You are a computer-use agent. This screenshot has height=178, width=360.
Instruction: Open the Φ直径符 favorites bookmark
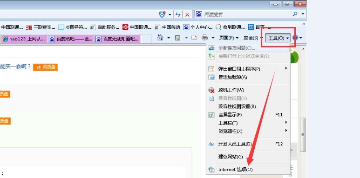(x=73, y=27)
